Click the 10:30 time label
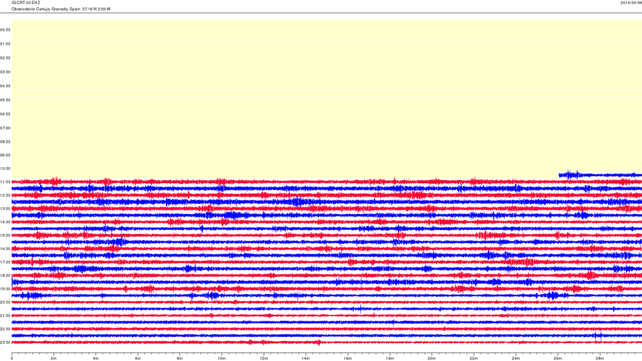Viewport: 642px width, 361px height. tap(5, 168)
